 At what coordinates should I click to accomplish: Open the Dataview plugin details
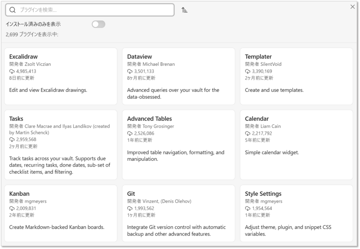(140, 57)
